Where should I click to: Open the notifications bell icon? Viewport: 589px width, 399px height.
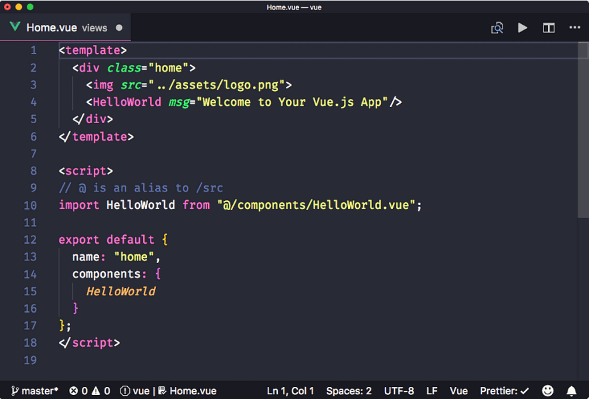tap(572, 391)
